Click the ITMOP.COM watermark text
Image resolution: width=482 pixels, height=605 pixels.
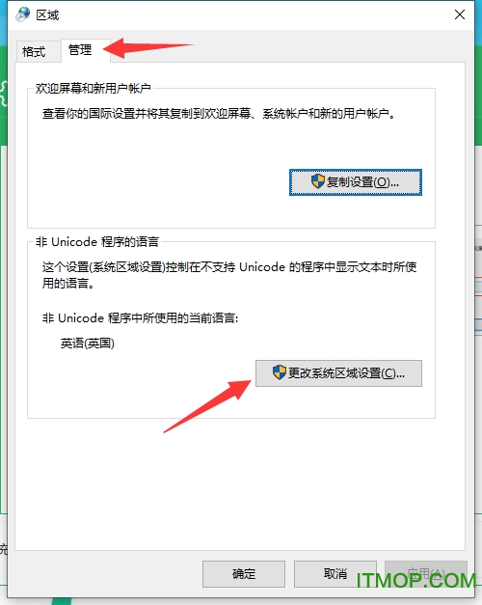[x=416, y=580]
